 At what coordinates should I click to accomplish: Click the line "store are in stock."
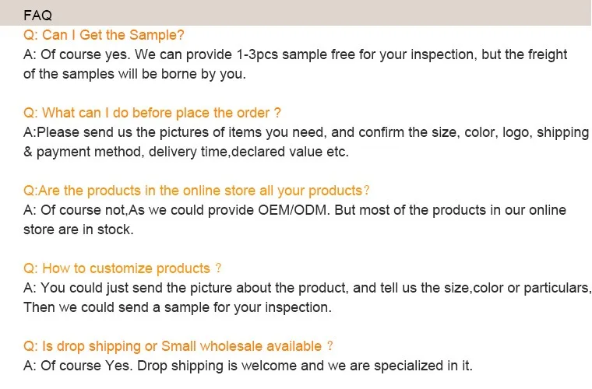point(78,230)
